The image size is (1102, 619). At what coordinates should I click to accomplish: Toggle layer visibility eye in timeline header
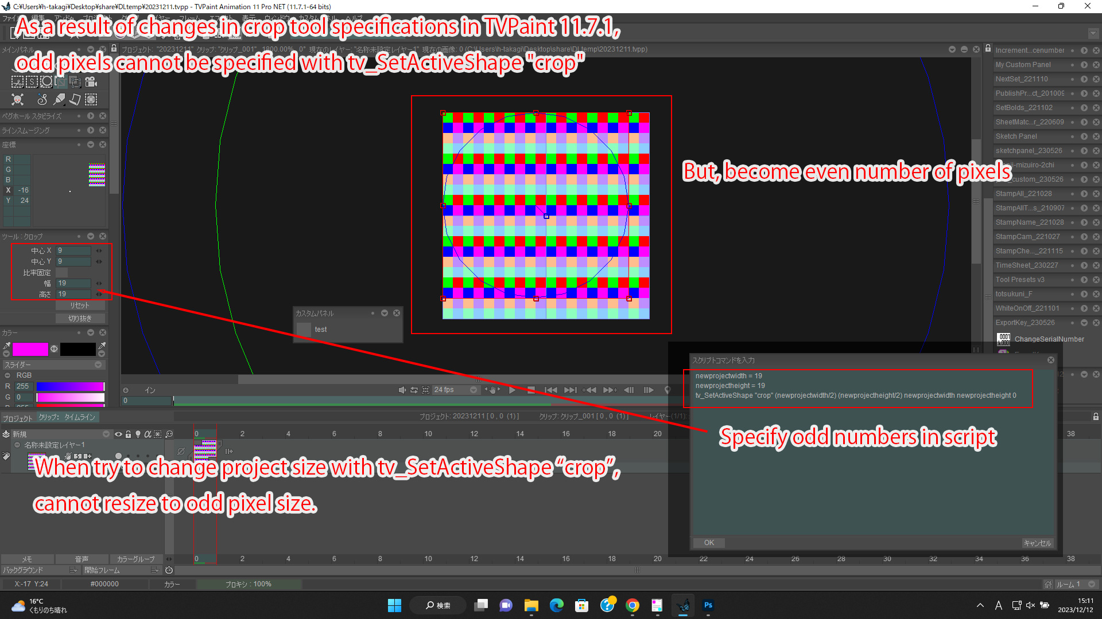click(x=118, y=434)
